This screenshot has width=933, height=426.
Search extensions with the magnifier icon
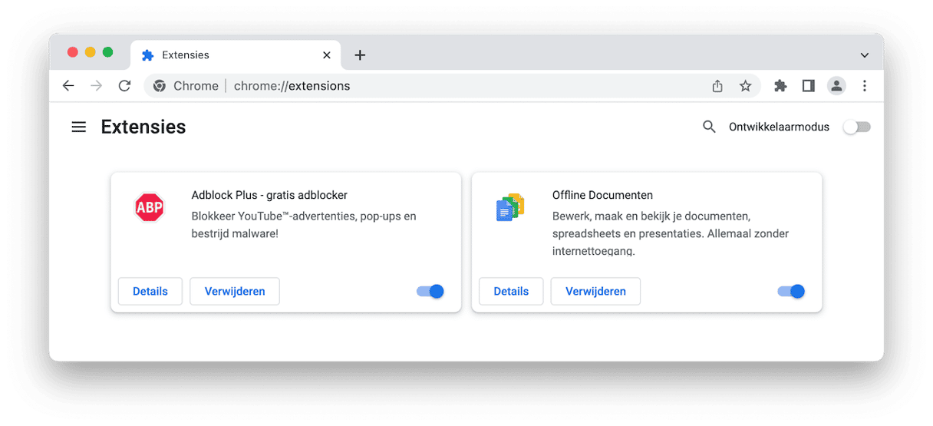coord(709,127)
